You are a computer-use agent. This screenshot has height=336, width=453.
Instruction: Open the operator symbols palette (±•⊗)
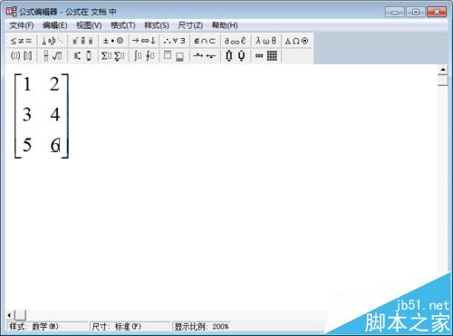(x=113, y=41)
